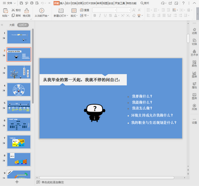Click the Paste clipboard icon
The width and height of the screenshot is (199, 186).
pos(5,10)
